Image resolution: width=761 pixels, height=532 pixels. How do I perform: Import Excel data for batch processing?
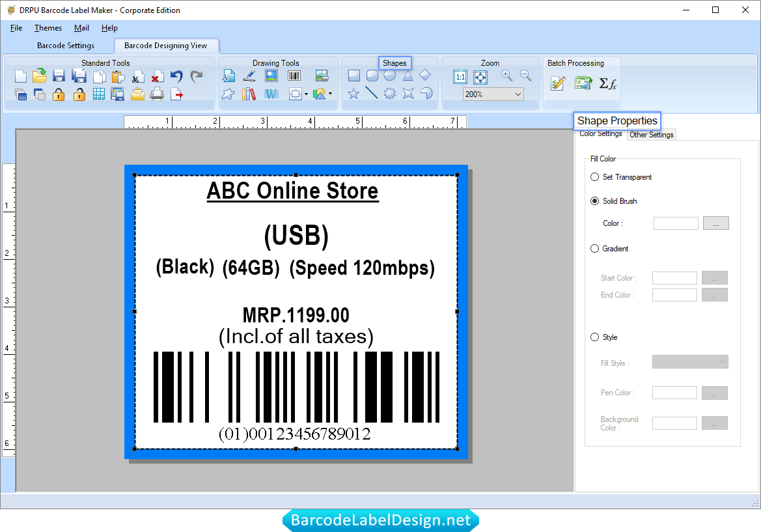583,83
